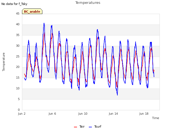The width and height of the screenshot is (176, 132).
Task: Click the Jun 10 x-axis label
Action: tap(83, 114)
